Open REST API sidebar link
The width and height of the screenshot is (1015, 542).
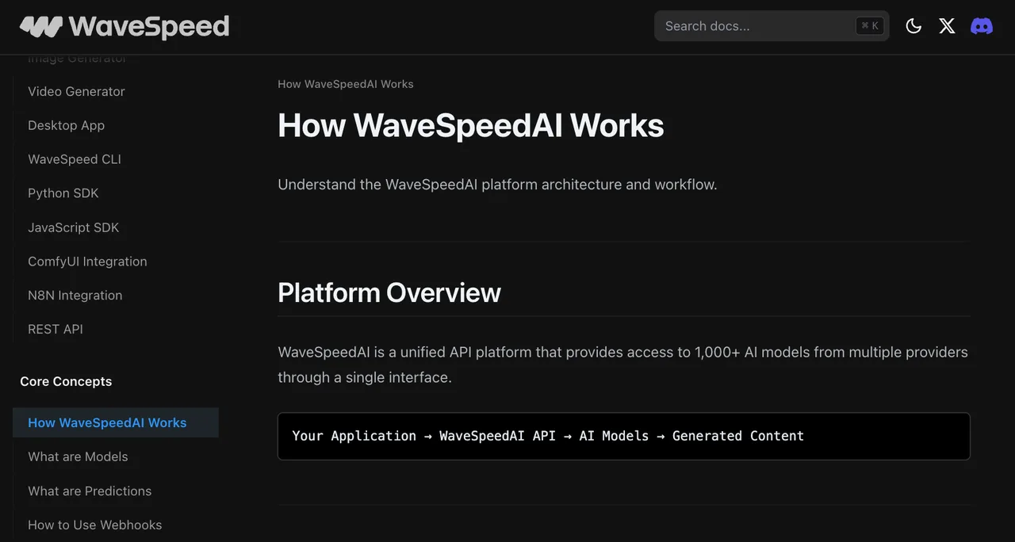pyautogui.click(x=56, y=329)
